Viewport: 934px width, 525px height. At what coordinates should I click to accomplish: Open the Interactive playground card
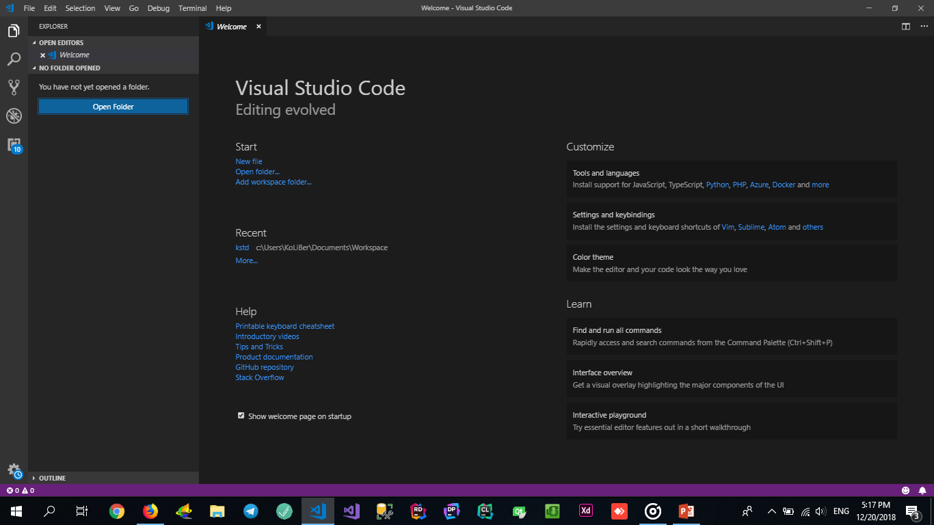[x=732, y=421]
